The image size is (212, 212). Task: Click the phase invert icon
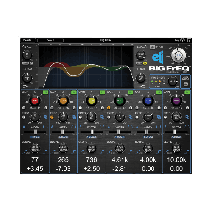153,47
